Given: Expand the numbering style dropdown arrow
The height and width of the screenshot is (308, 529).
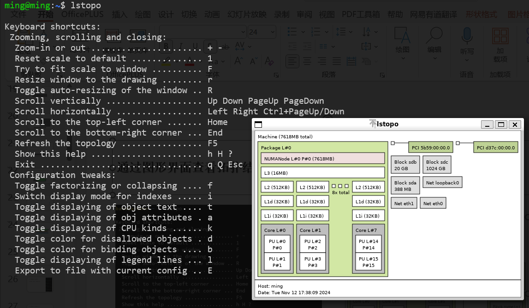Looking at the screenshot, I should [x=327, y=32].
